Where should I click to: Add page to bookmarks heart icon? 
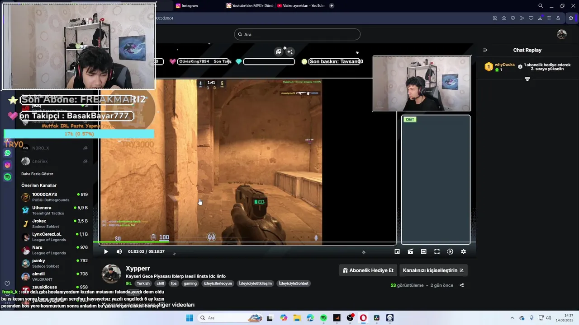pos(531,18)
